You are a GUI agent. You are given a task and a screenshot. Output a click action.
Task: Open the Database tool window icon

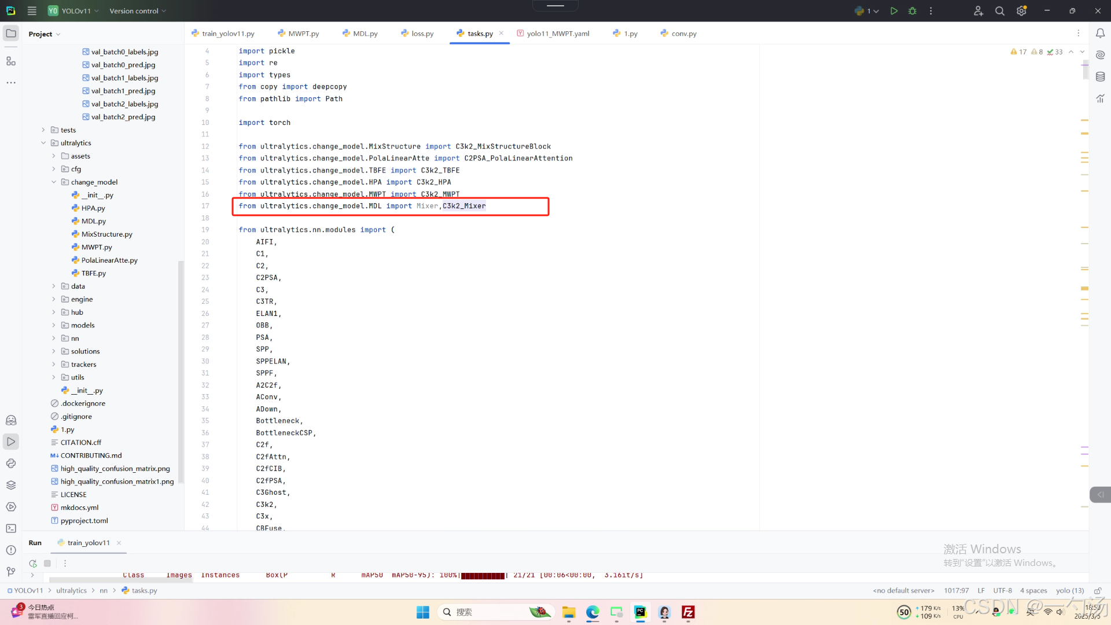click(1100, 76)
